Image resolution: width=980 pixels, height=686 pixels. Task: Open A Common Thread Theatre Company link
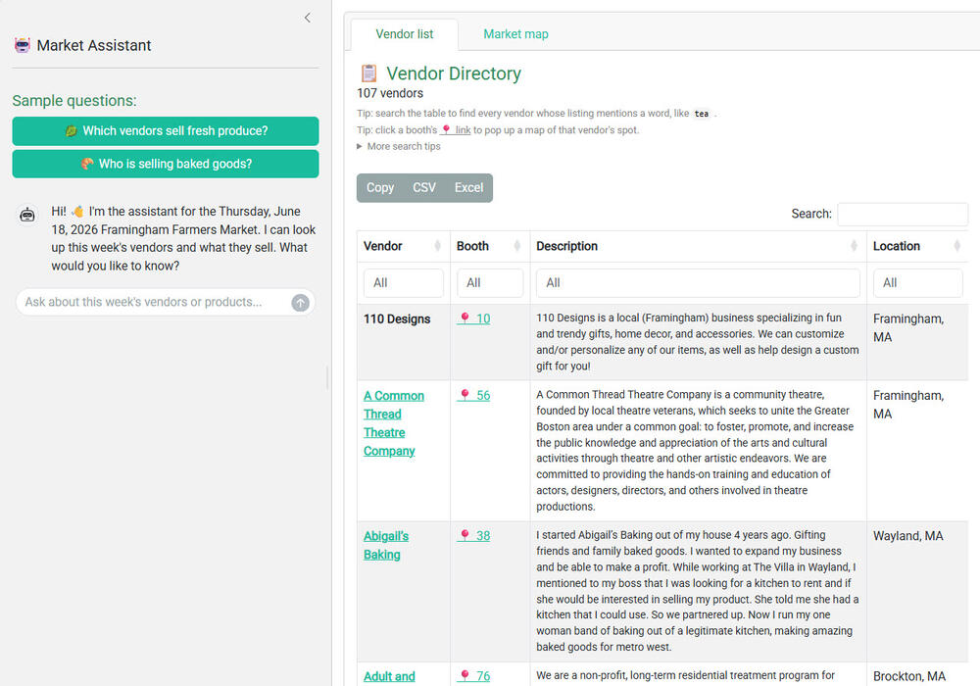coord(394,423)
